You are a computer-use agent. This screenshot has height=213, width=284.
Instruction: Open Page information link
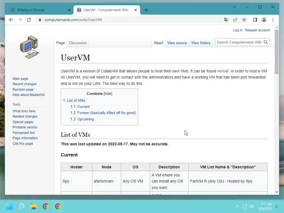[25, 138]
